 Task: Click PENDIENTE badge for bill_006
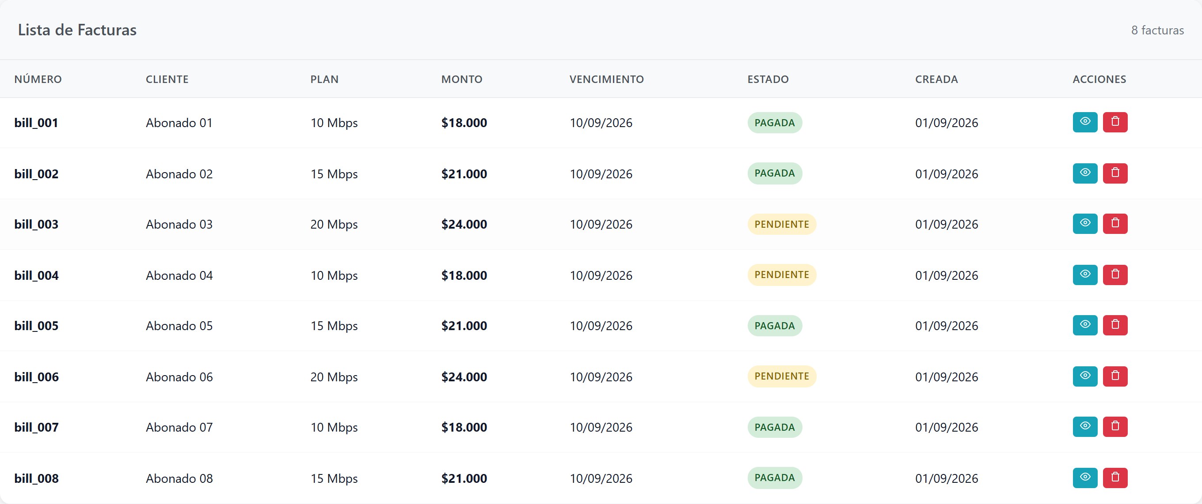(782, 376)
